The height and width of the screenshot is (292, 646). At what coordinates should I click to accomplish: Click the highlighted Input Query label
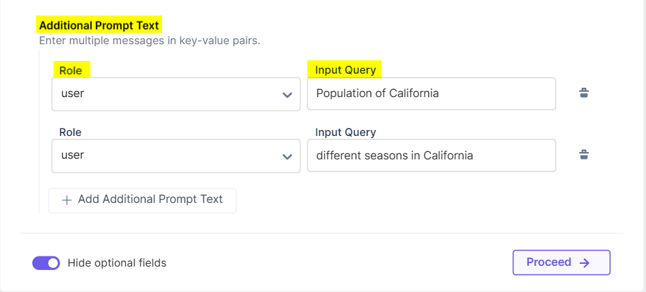click(345, 70)
